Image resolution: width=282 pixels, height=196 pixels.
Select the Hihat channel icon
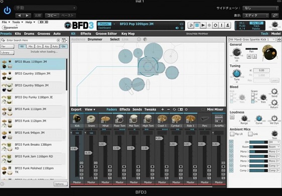pyautogui.click(x=105, y=119)
